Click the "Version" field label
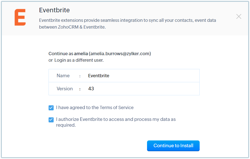Image resolution: width=250 pixels, height=159 pixels. point(65,89)
